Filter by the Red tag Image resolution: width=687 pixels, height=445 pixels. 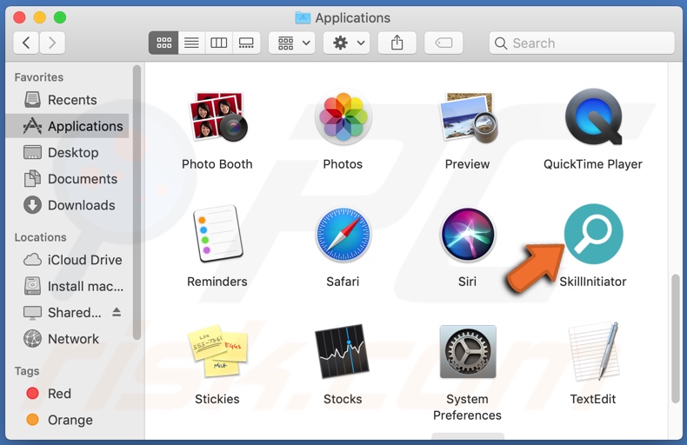[59, 394]
